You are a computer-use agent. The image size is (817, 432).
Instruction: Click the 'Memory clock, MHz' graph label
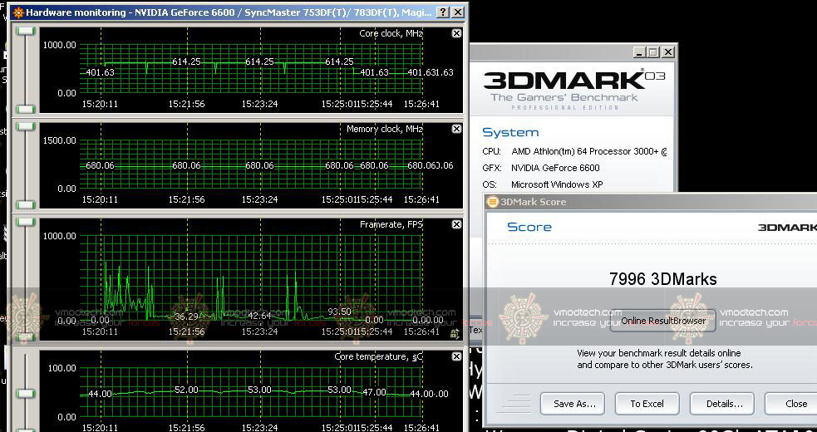385,129
